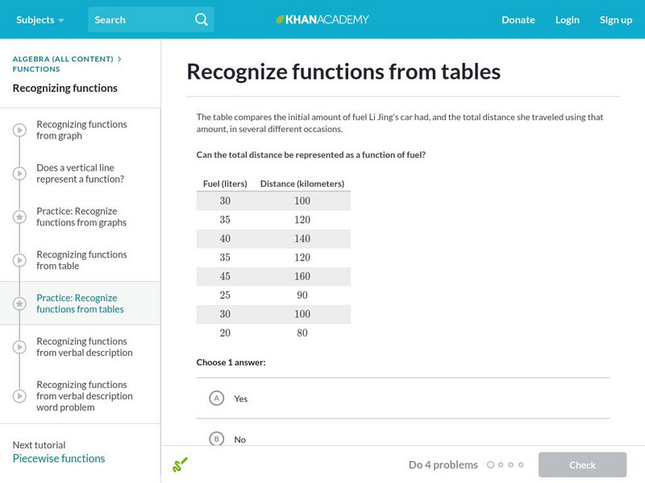Click the Khan Academy leaf logo
Viewport: 645px width, 483px height.
pos(281,19)
